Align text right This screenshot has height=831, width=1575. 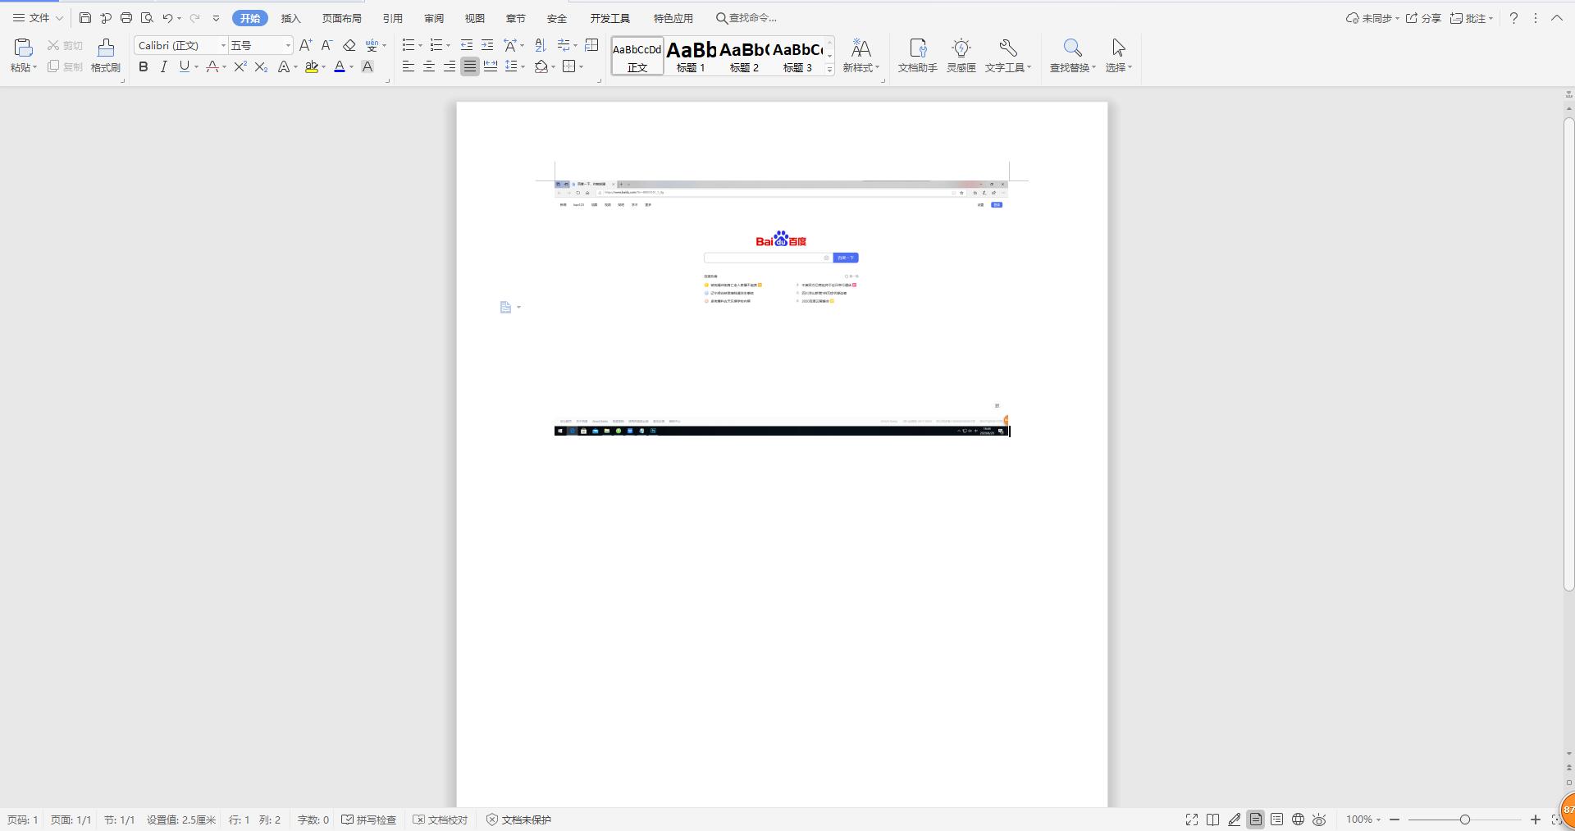(449, 66)
